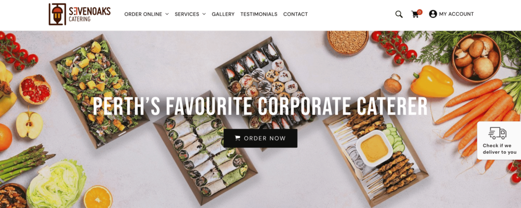Screen dimensions: 521x208
Task: Select the salad platter in hero image
Action: click(100, 91)
